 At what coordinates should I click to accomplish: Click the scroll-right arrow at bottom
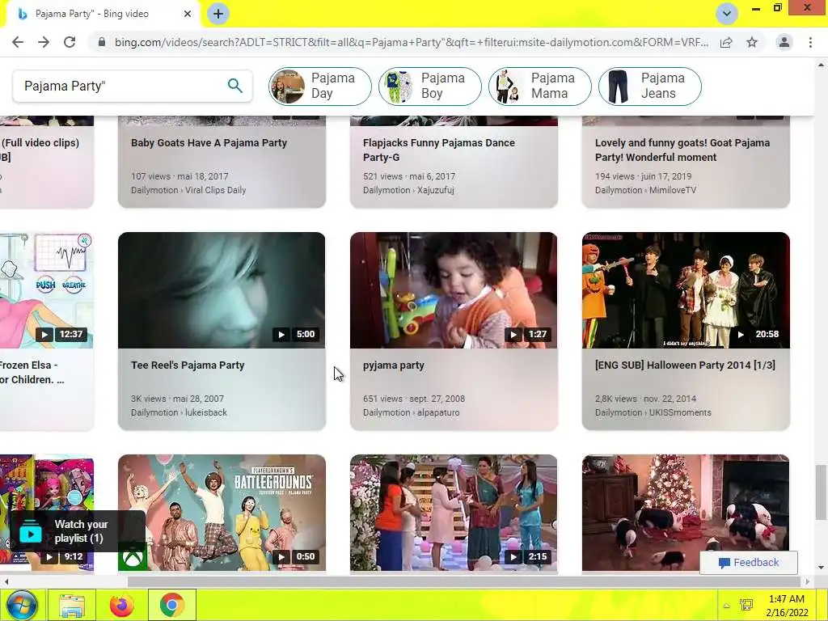point(807,582)
